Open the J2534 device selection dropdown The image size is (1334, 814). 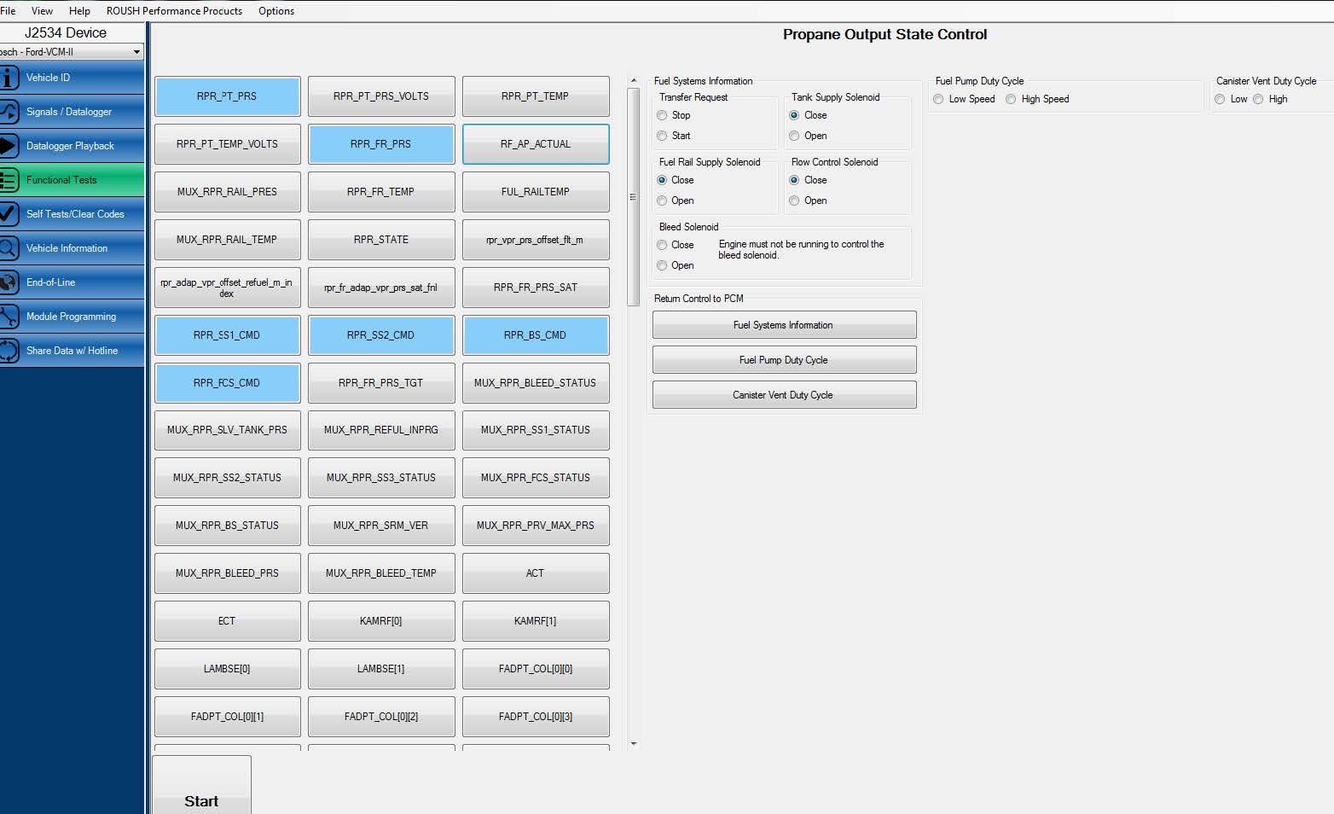tap(70, 51)
